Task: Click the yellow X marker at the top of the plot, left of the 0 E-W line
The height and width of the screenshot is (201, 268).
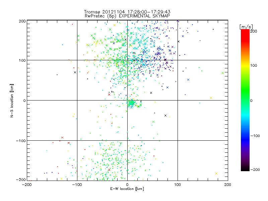Action: point(115,25)
